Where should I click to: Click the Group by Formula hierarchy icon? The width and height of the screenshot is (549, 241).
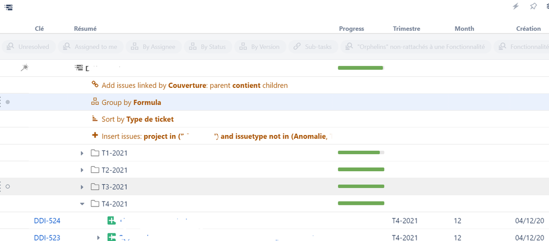pos(95,102)
